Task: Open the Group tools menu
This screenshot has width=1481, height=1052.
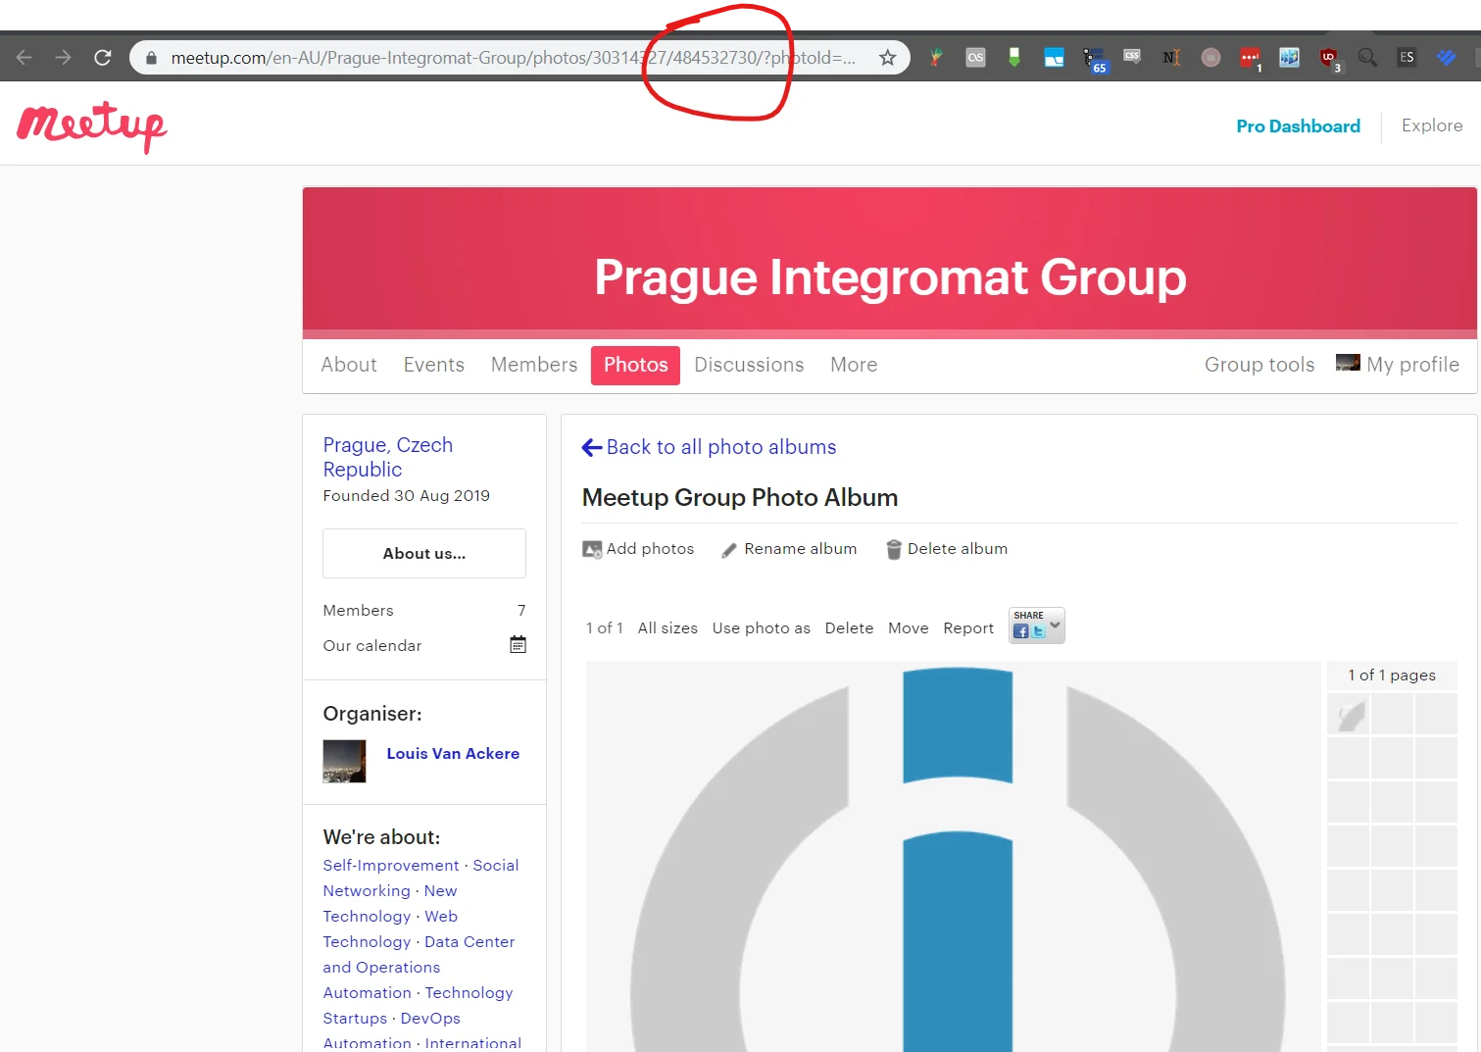Action: [1259, 365]
